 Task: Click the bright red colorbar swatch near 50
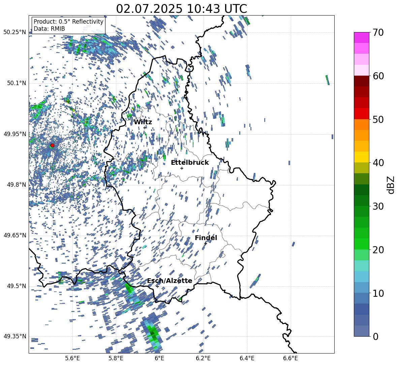[361, 114]
